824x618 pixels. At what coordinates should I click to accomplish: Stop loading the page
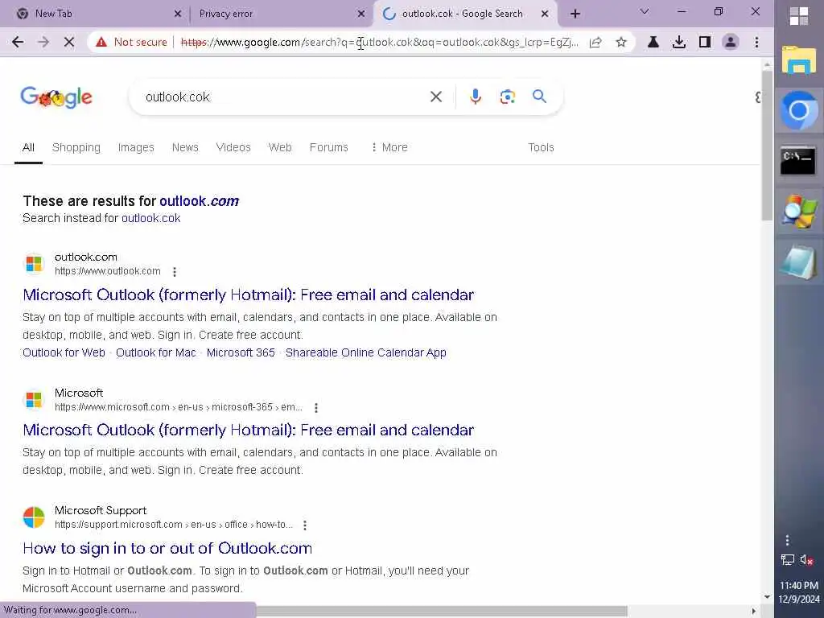pyautogui.click(x=69, y=42)
